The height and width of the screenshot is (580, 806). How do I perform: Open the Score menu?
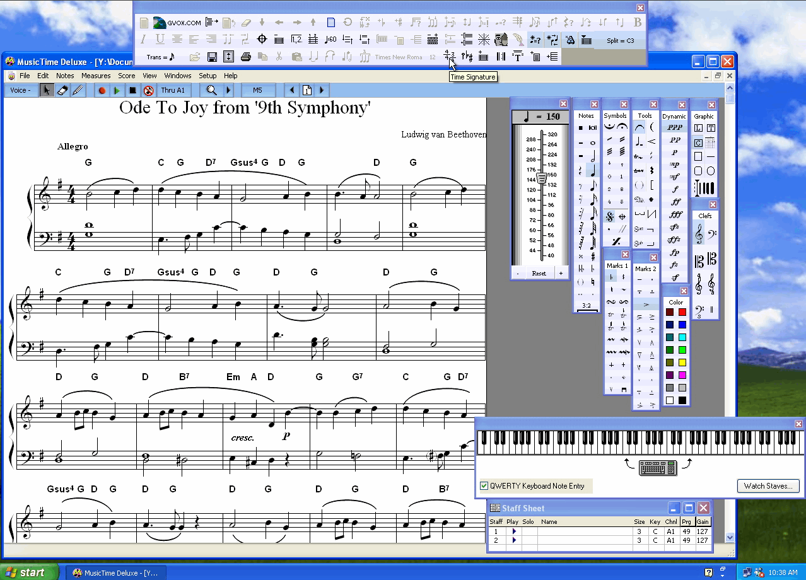[126, 76]
